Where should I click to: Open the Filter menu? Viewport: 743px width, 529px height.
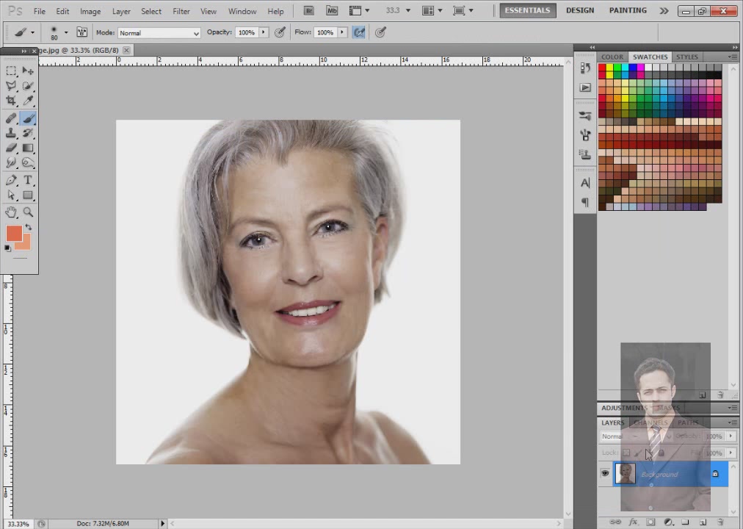[x=181, y=11]
